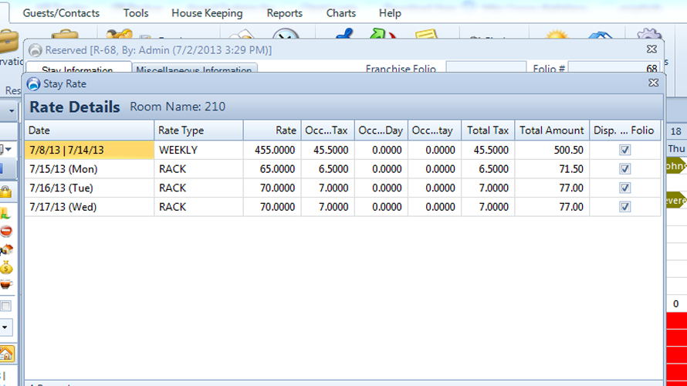Uncheck Disp. Folio for 7/8/13 WEEKLY row
Screen dimensions: 687x386
[x=624, y=150]
